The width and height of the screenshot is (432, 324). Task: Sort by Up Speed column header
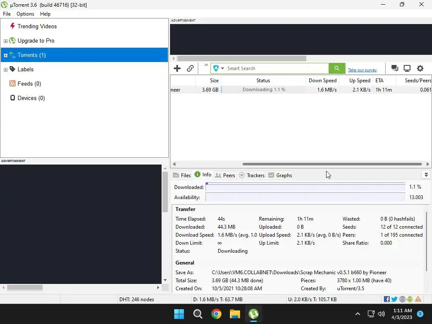click(356, 81)
